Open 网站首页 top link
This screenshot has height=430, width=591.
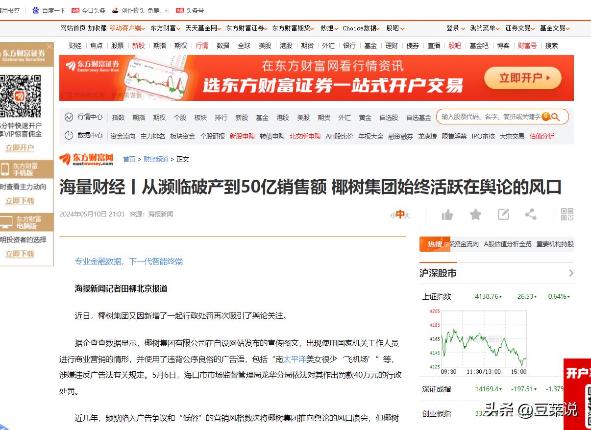73,28
